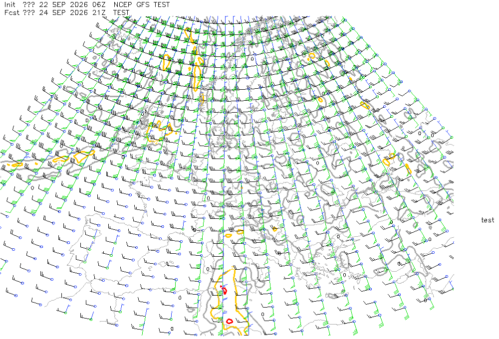Click the elongated orange contour east of the loop
The image size is (499, 339).
[408, 169]
